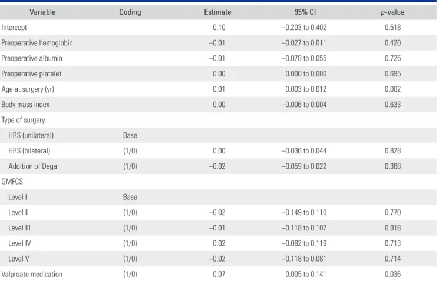This screenshot has width=439, height=281.
Task: Select Body mass index label
Action: pos(25,105)
